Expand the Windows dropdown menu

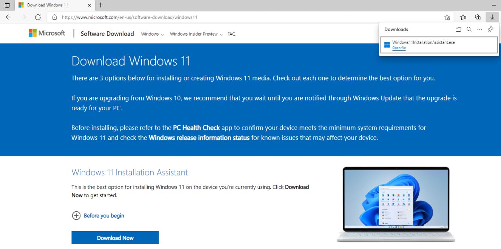152,34
